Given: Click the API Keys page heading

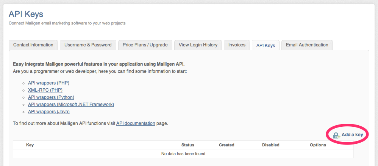Looking at the screenshot, I should click(x=26, y=14).
